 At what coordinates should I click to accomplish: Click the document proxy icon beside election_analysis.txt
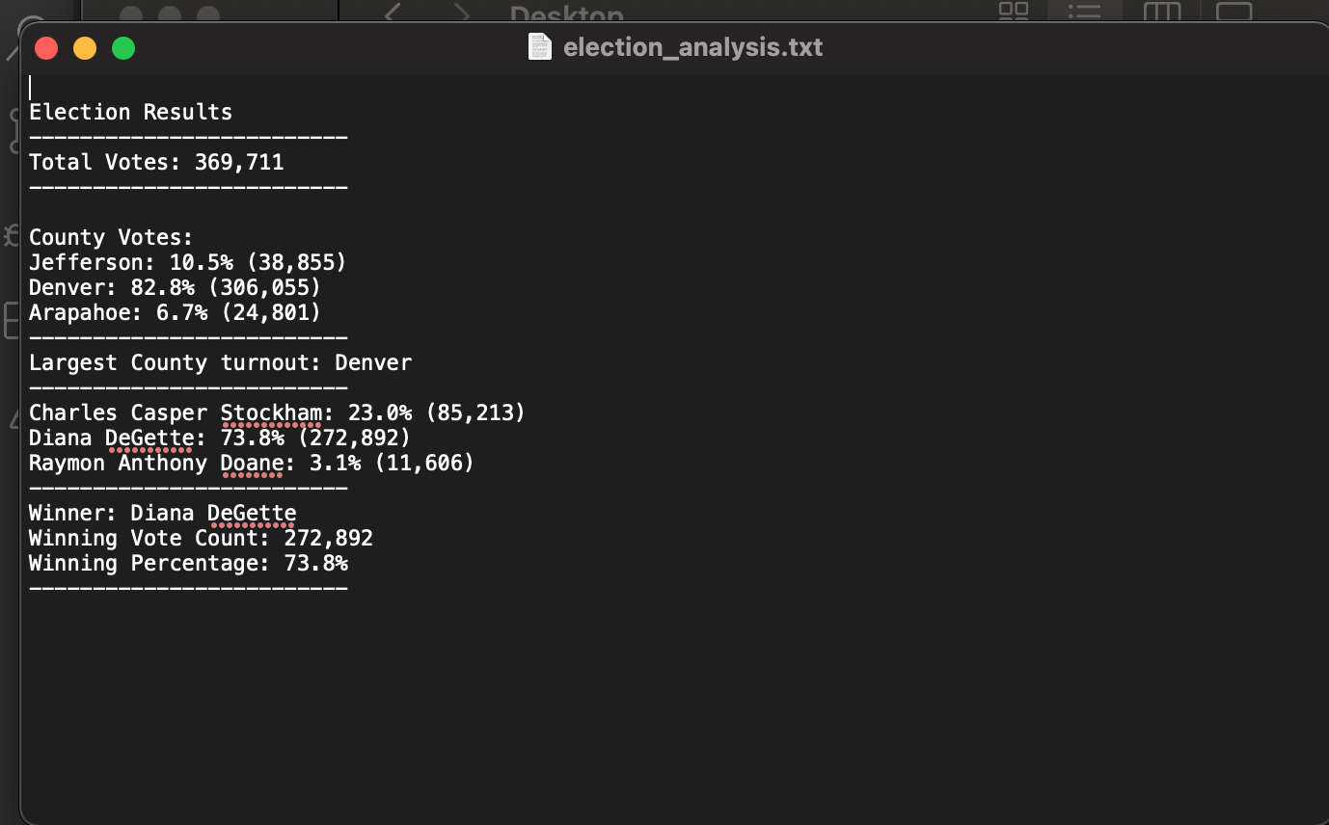click(x=540, y=46)
